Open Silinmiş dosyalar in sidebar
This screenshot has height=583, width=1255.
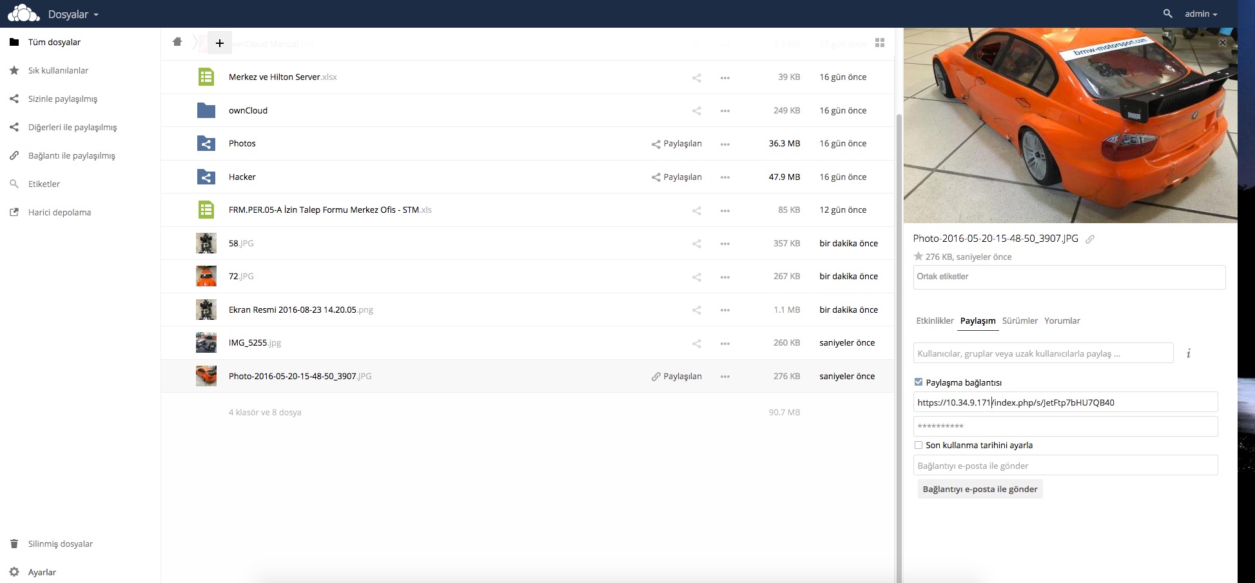click(60, 544)
